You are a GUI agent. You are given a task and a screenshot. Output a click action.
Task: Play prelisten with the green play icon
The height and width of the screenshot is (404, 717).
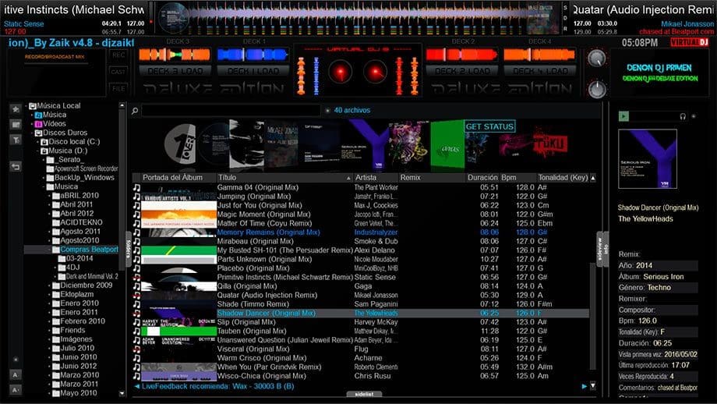(x=623, y=116)
